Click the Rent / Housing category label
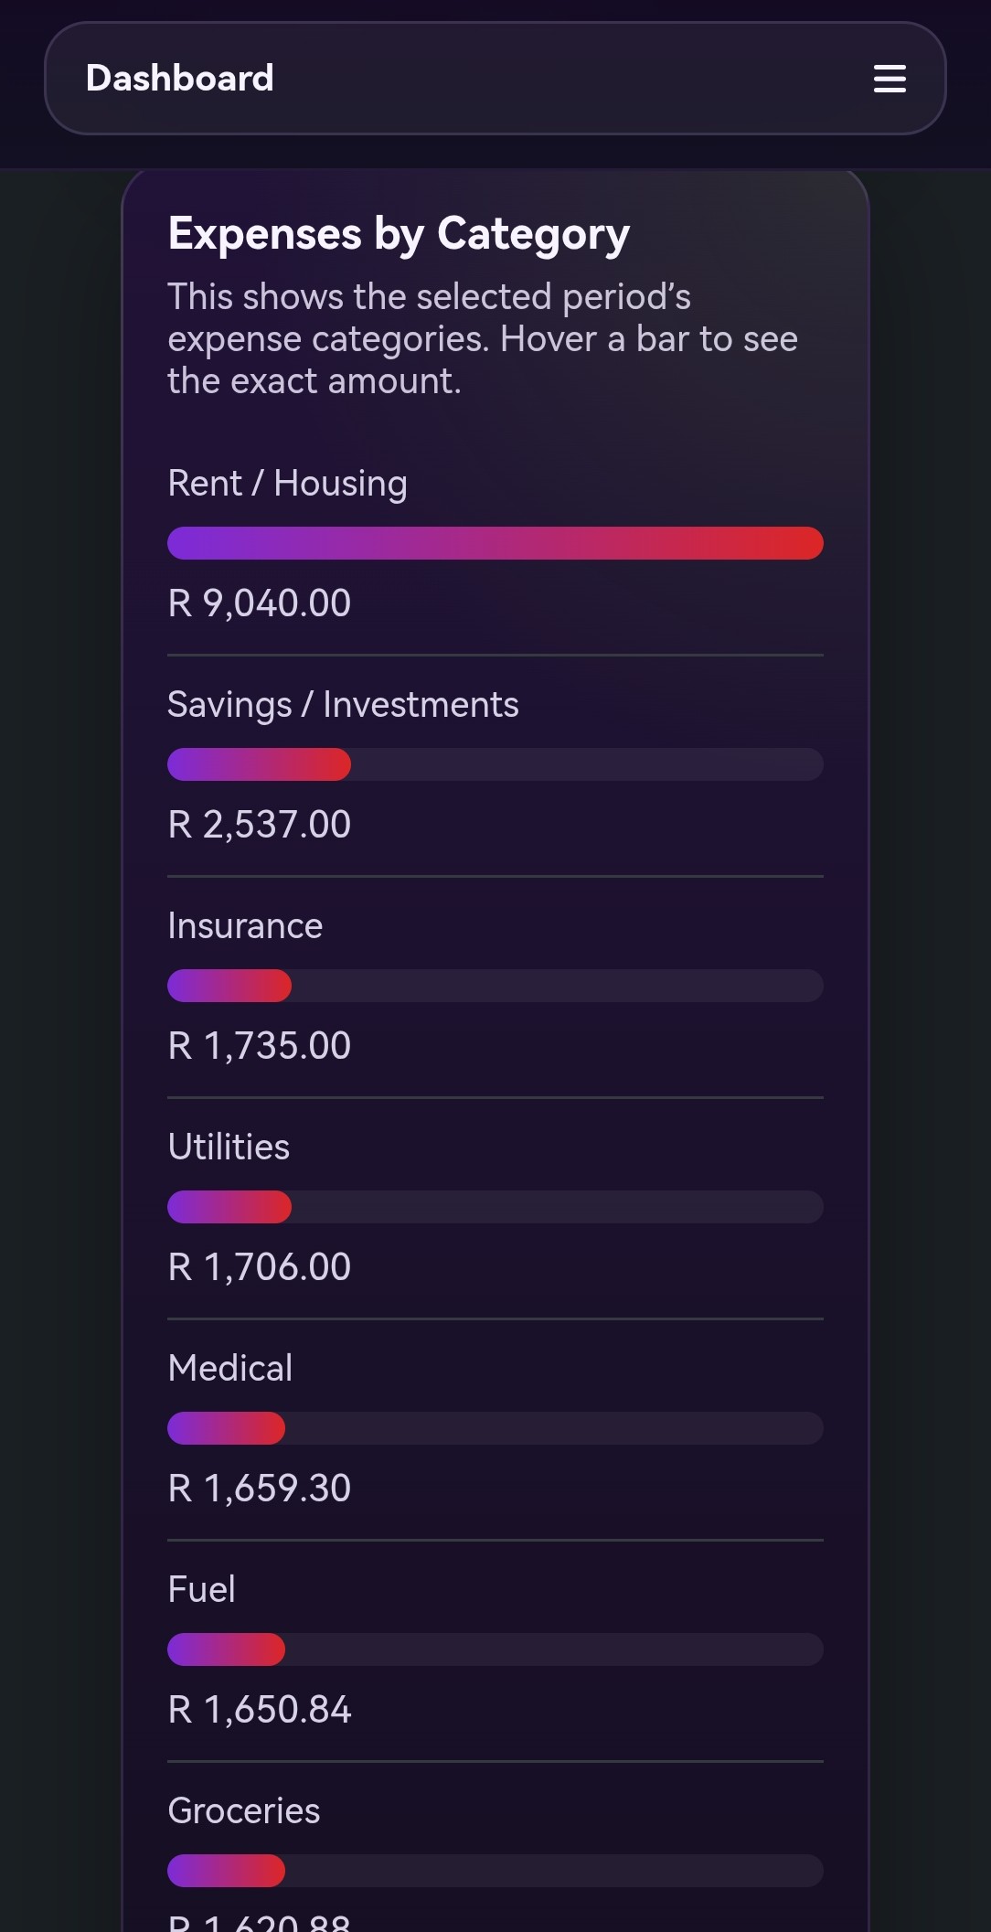 pyautogui.click(x=287, y=483)
